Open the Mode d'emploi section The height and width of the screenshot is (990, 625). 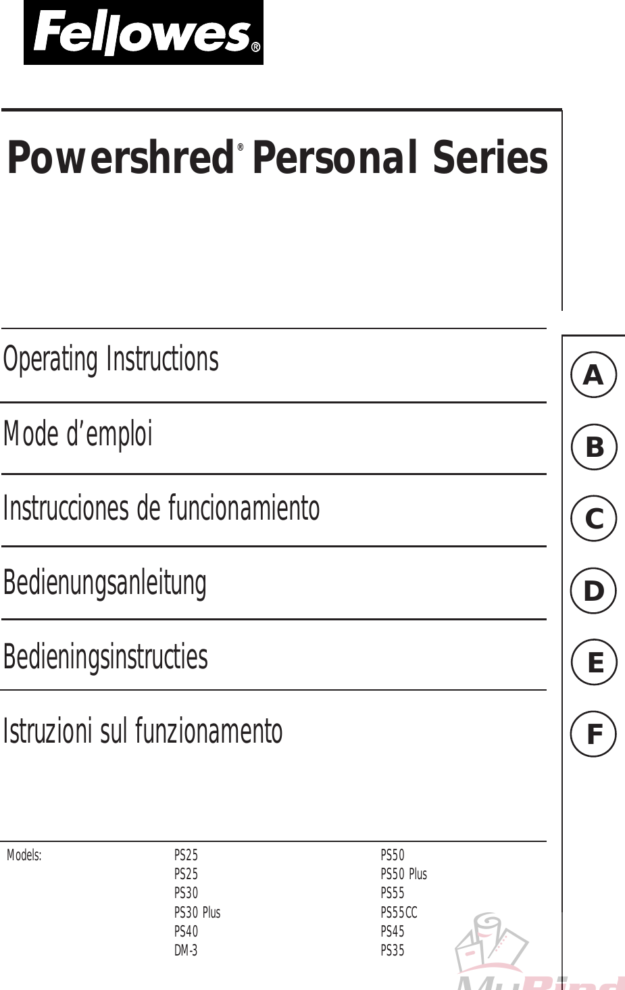78,433
